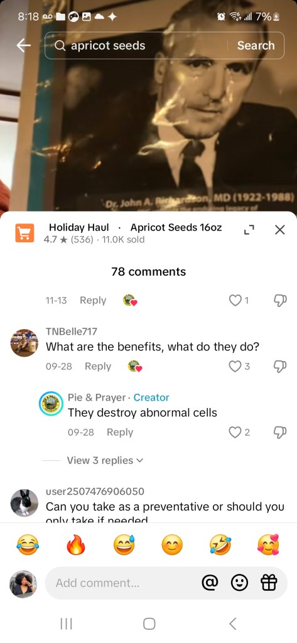This screenshot has width=297, height=643.
Task: Tap the back arrow beside search bar
Action: point(23,45)
